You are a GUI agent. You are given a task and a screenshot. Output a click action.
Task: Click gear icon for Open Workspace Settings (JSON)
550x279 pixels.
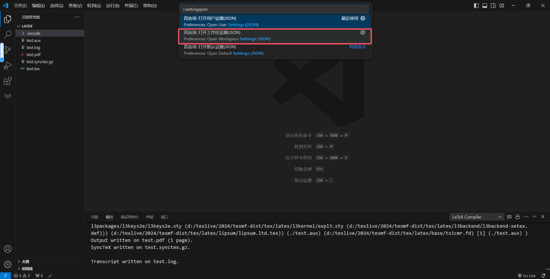click(x=363, y=32)
